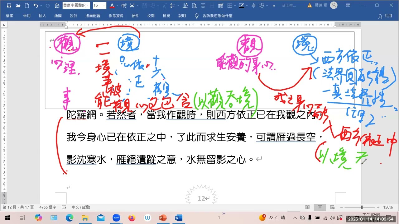Click the align text lines icon
Screen dimensions: 399x224
tap(203, 5)
